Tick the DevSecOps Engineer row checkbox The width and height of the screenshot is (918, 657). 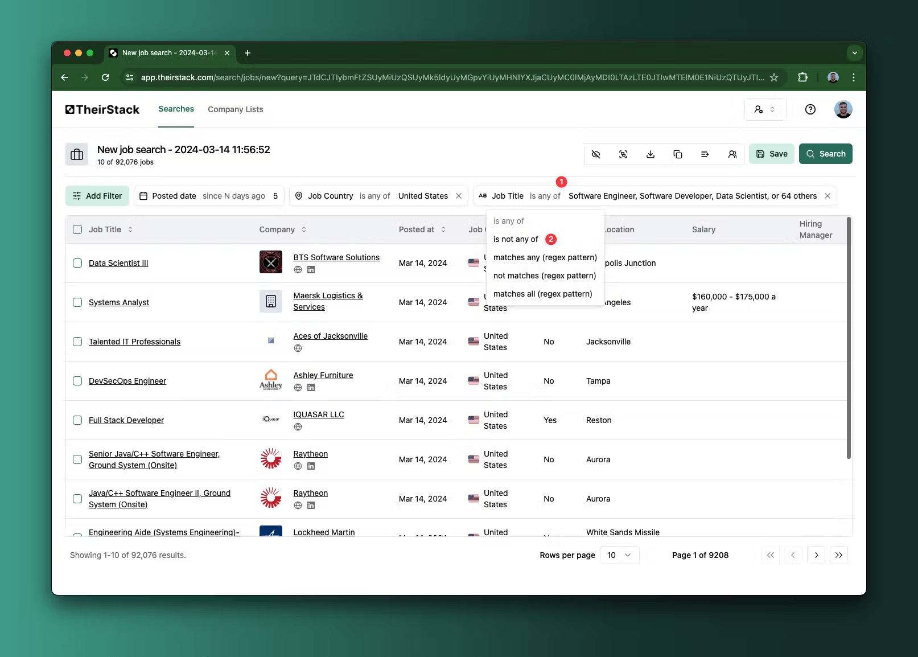(x=77, y=381)
